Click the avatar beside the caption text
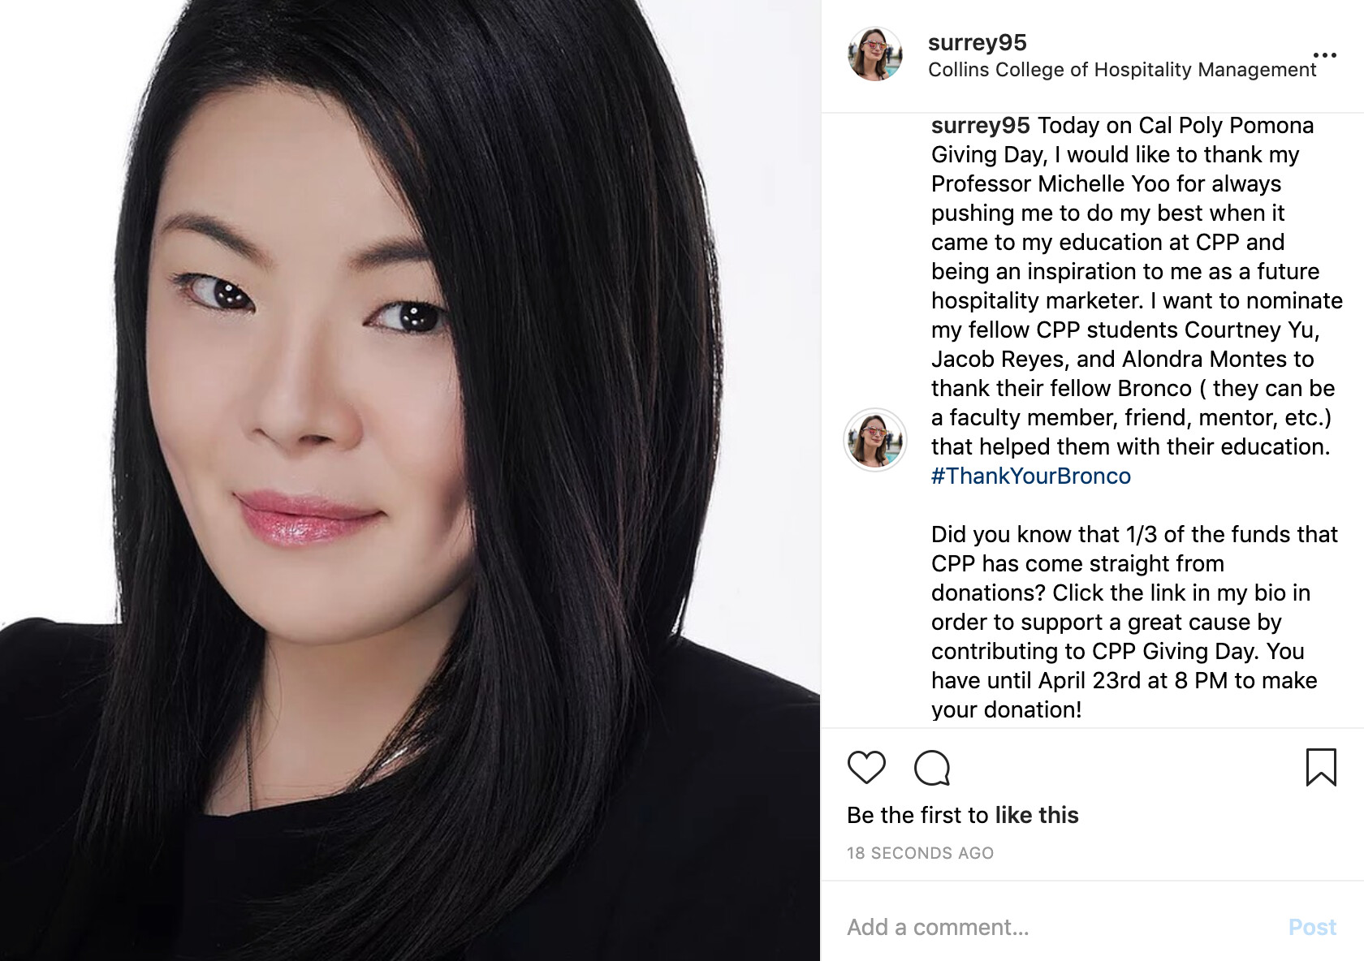The width and height of the screenshot is (1364, 961). click(875, 440)
